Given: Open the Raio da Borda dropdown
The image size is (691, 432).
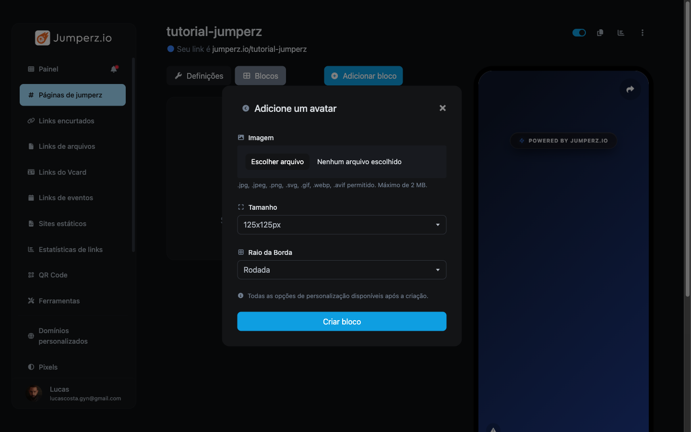Looking at the screenshot, I should pyautogui.click(x=342, y=270).
